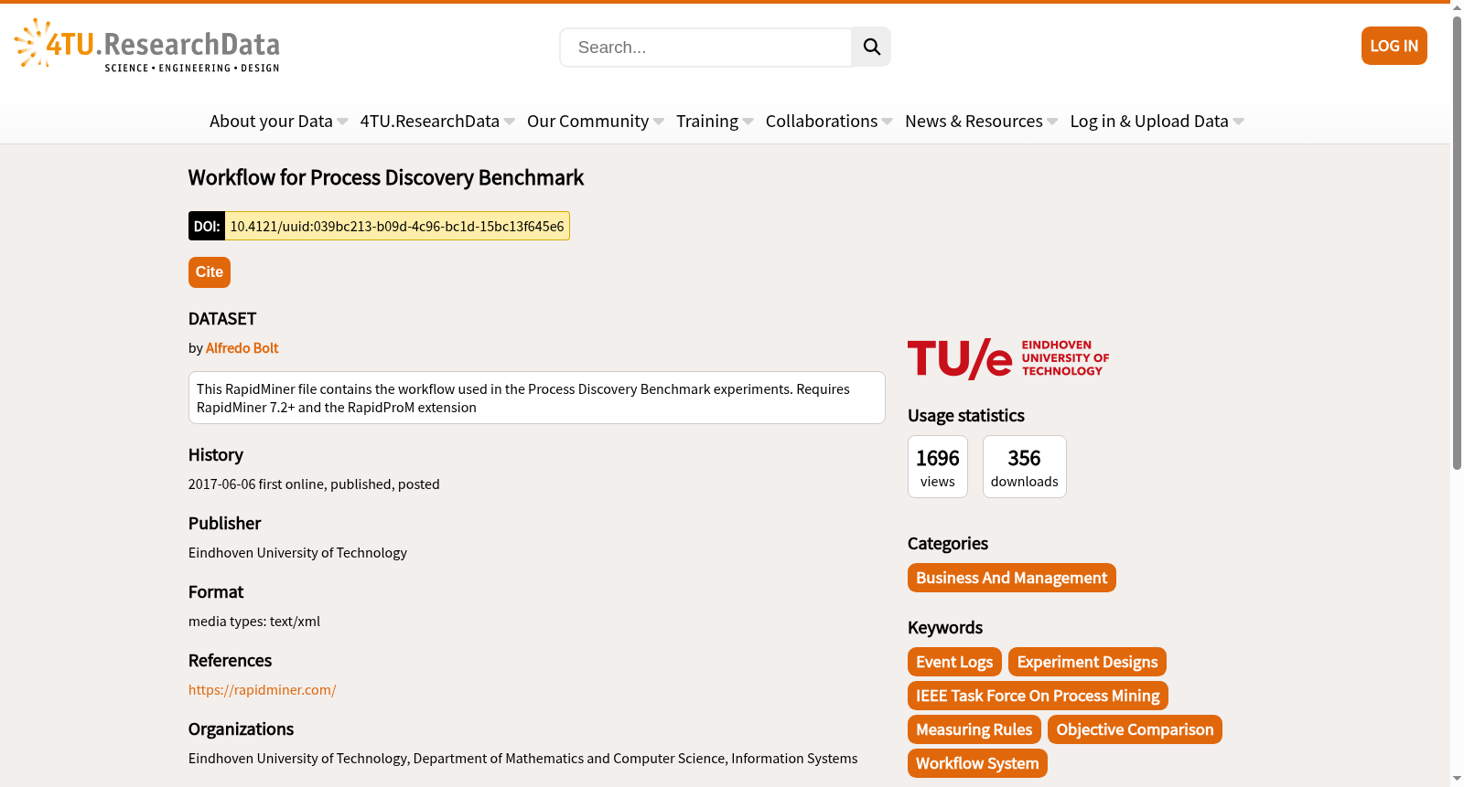The width and height of the screenshot is (1464, 787).
Task: Click the 'media types: text/xml' text
Action: (254, 622)
